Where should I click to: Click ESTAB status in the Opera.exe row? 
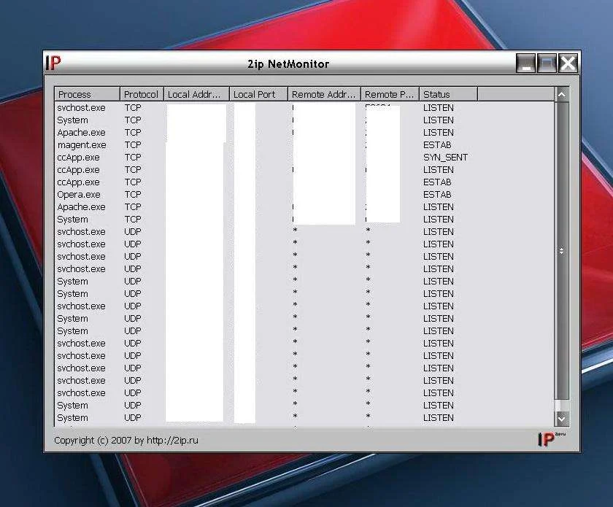click(x=437, y=195)
